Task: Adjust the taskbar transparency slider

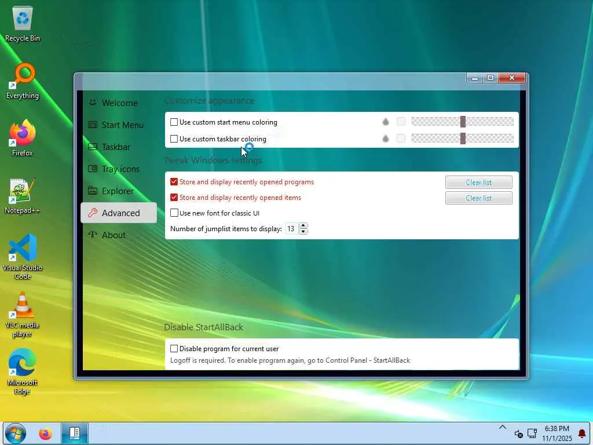Action: pos(463,138)
